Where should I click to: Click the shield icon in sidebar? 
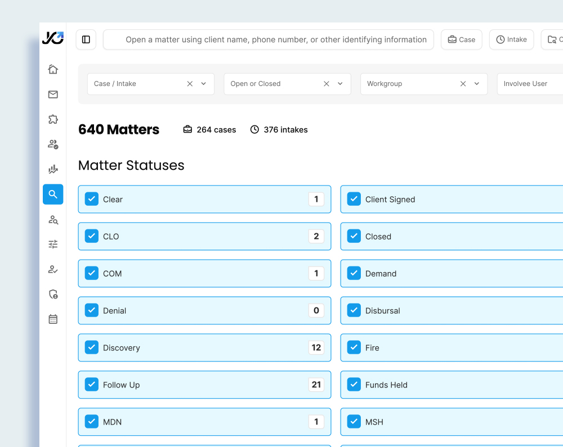(x=53, y=294)
